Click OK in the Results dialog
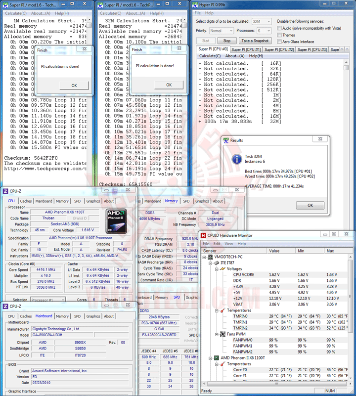Screen dimensions: 356x396 coord(310,205)
